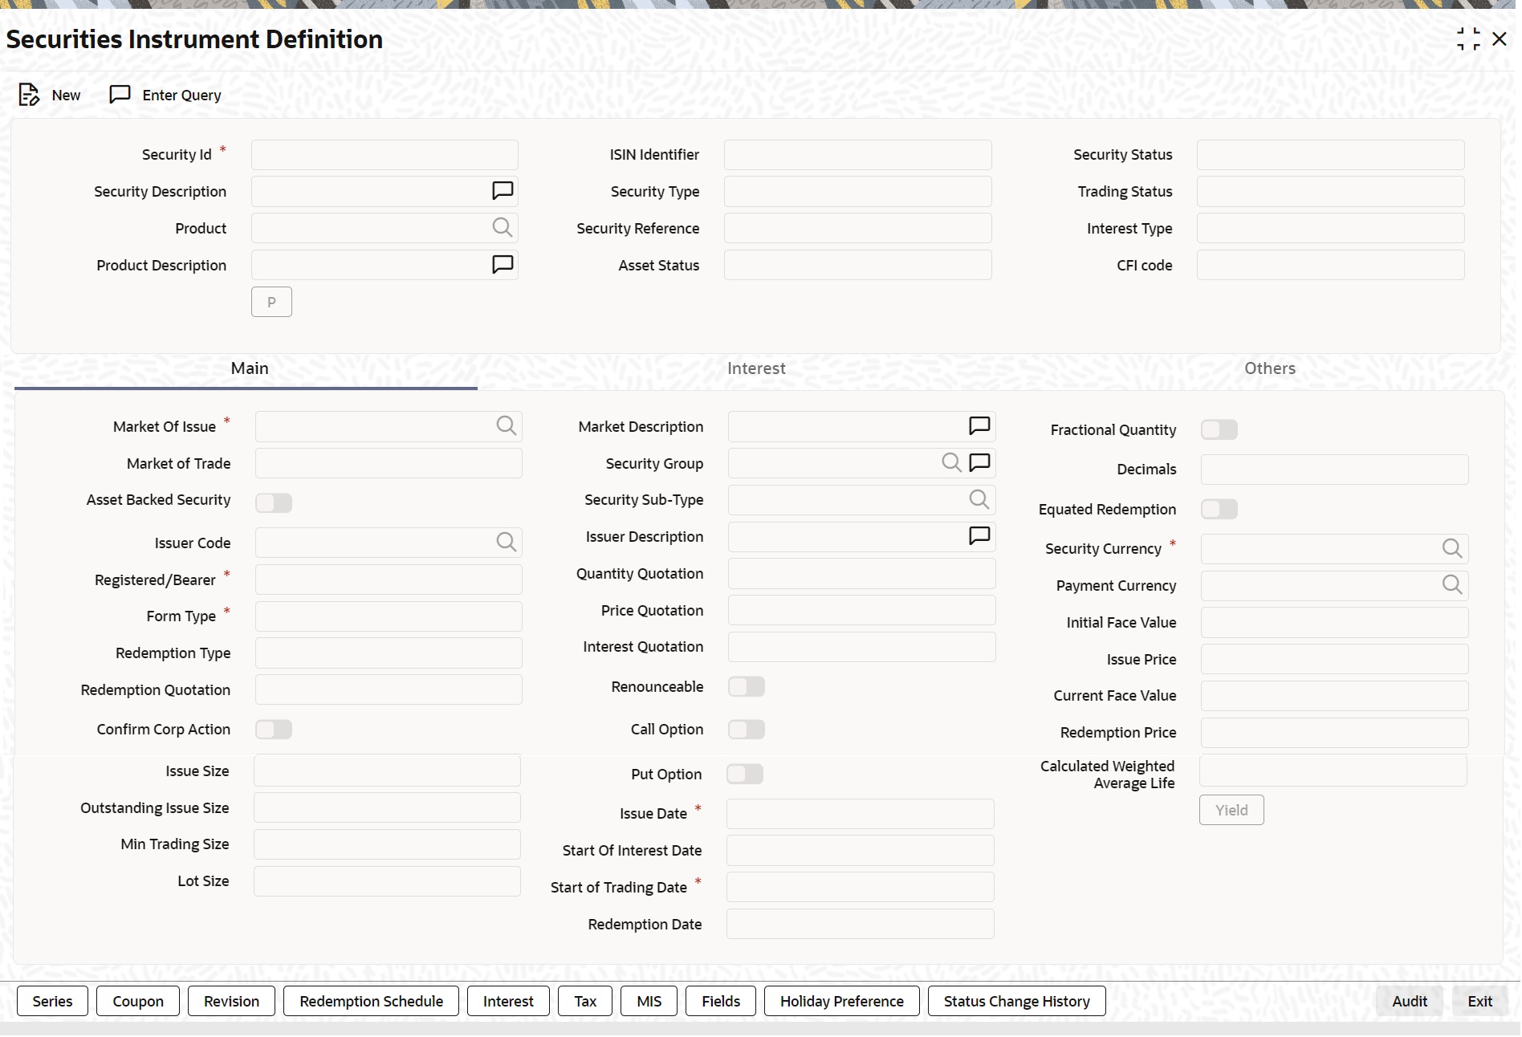Open Security Description text editor icon
The height and width of the screenshot is (1037, 1522).
click(x=503, y=191)
